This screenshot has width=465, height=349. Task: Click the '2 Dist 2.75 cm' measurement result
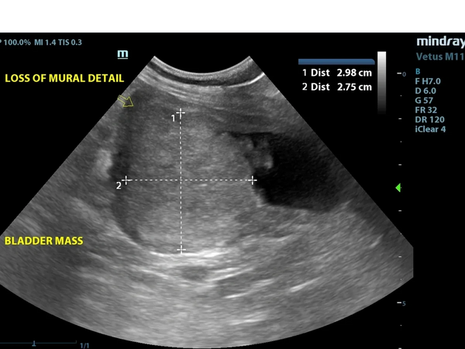click(337, 87)
